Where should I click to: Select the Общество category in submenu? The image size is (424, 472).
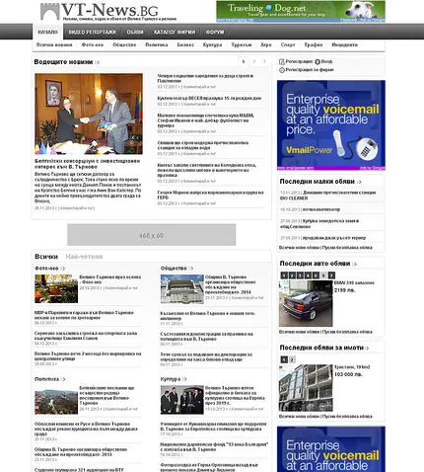(x=124, y=44)
